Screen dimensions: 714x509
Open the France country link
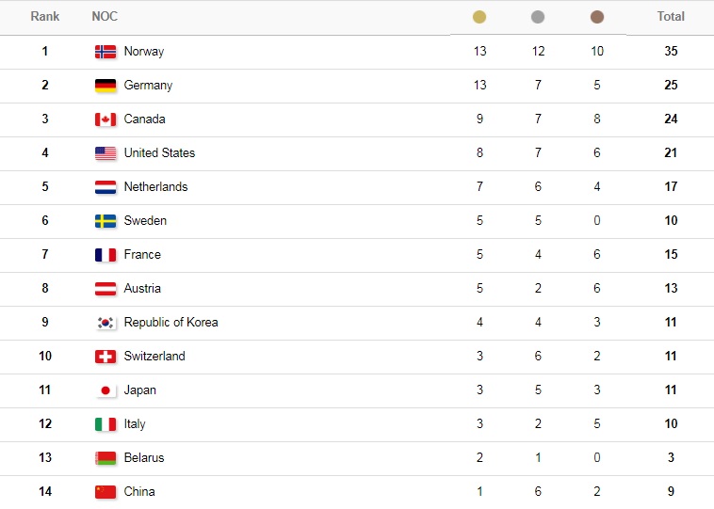[x=142, y=255]
